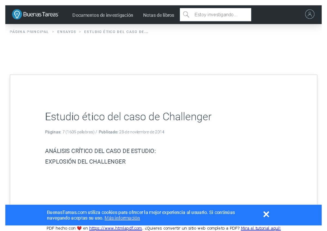
Task: Click the article title 'Estudio ético del caso de Challenger'
Action: 128,117
